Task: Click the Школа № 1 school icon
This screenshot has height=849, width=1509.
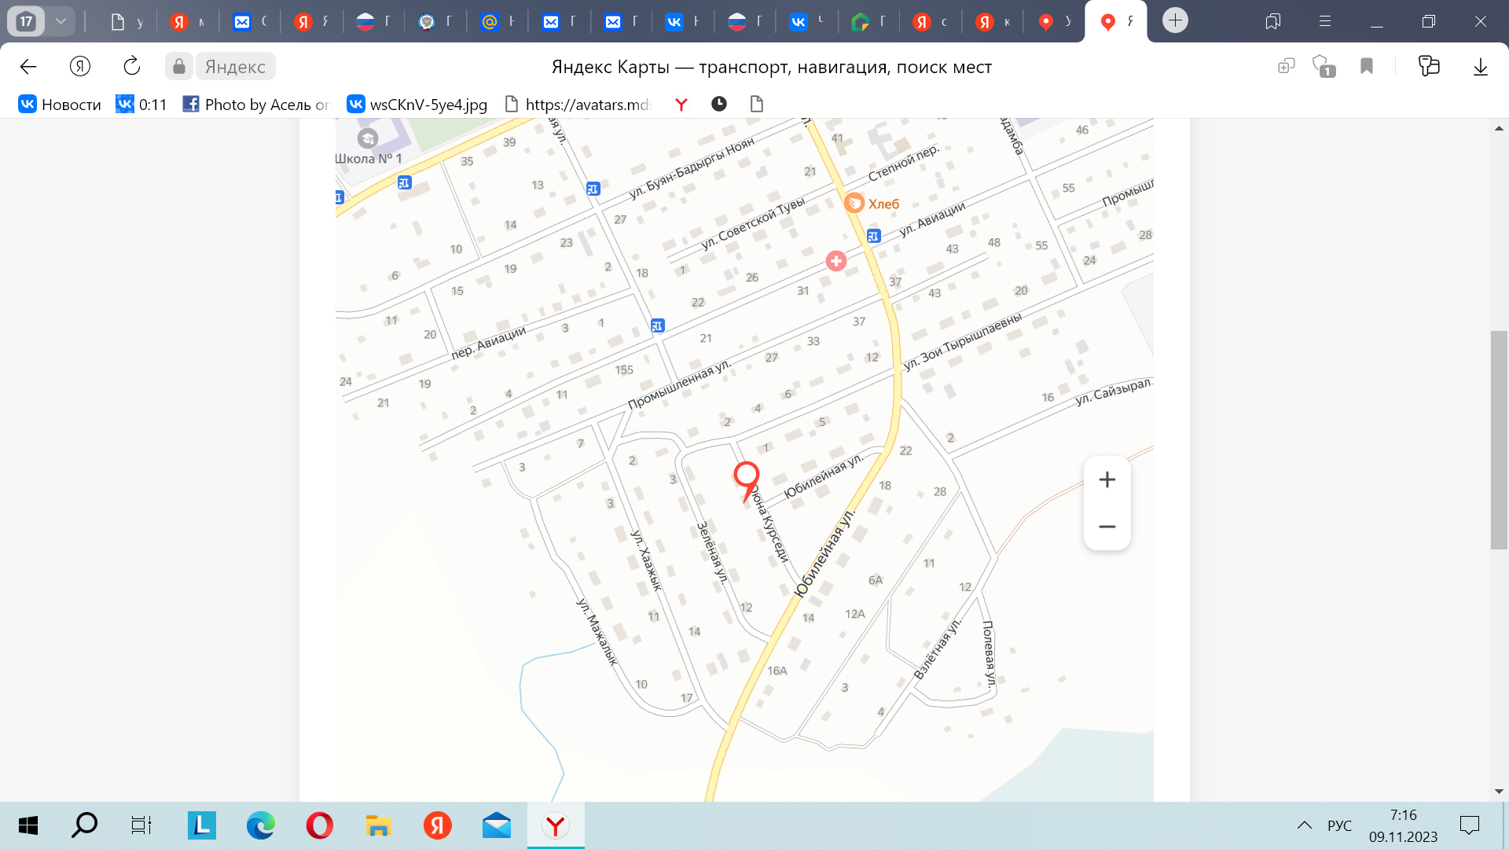Action: (367, 139)
